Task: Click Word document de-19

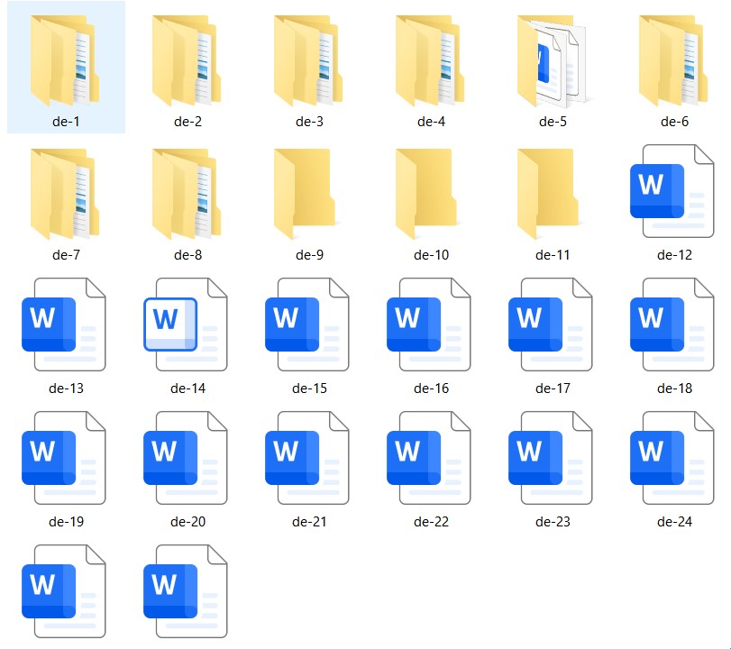Action: [65, 458]
